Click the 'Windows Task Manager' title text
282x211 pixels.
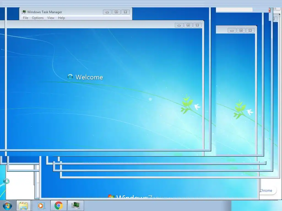[45, 12]
